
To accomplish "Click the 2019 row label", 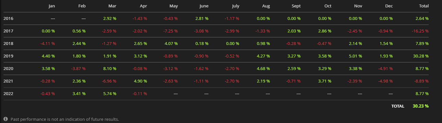I will tap(8, 56).
